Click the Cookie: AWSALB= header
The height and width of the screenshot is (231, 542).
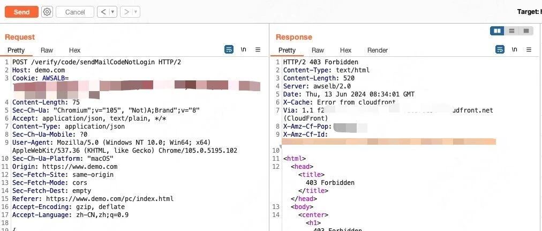41,78
